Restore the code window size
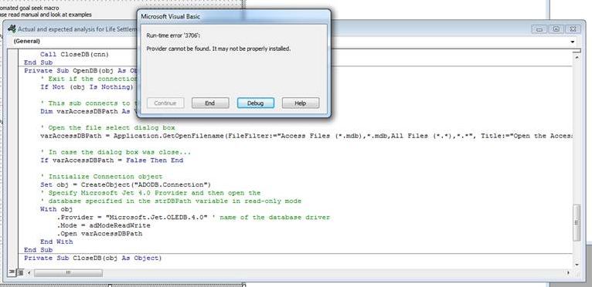This screenshot has width=592, height=287. 556,29
